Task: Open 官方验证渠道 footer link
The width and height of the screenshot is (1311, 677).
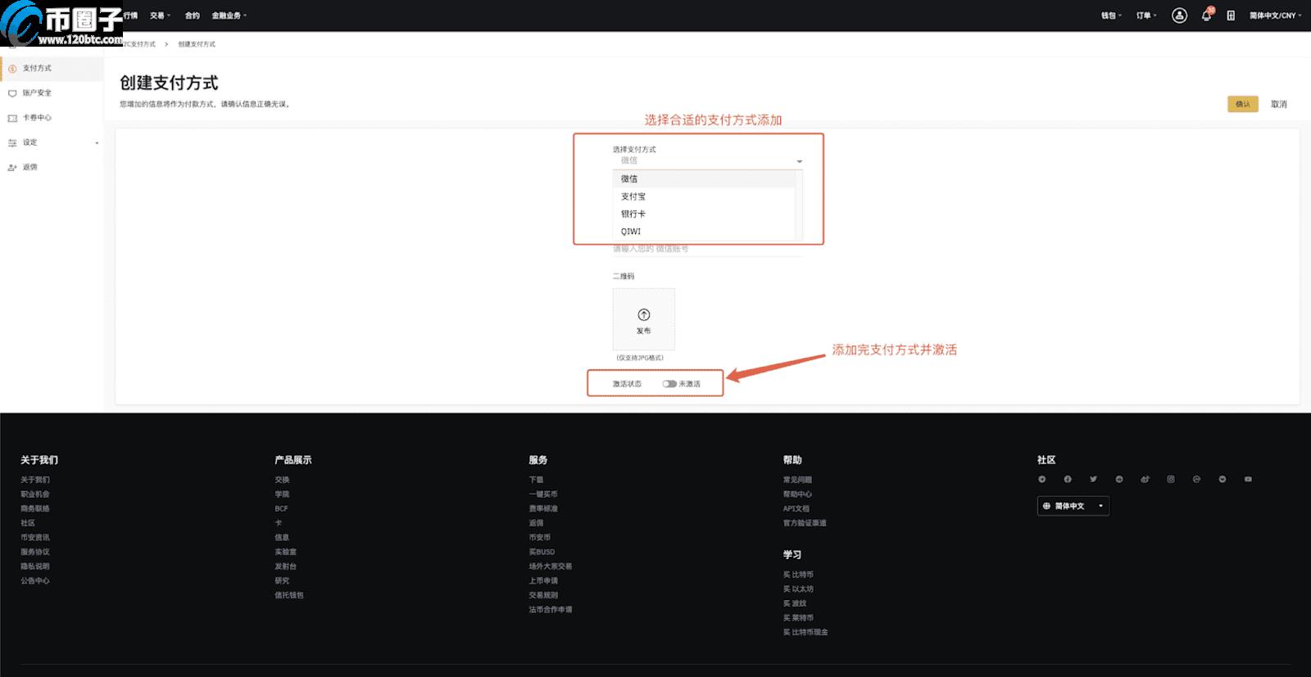Action: pos(805,523)
